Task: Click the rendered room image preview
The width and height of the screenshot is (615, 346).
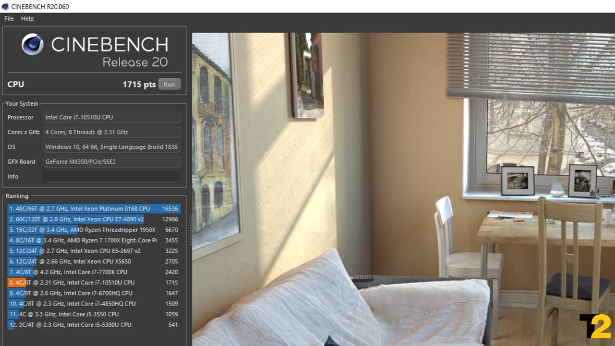Action: [x=404, y=189]
